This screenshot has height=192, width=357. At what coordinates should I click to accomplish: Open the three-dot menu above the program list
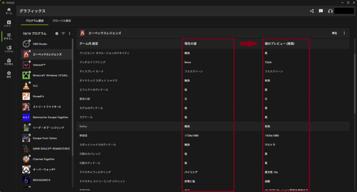tap(69, 33)
